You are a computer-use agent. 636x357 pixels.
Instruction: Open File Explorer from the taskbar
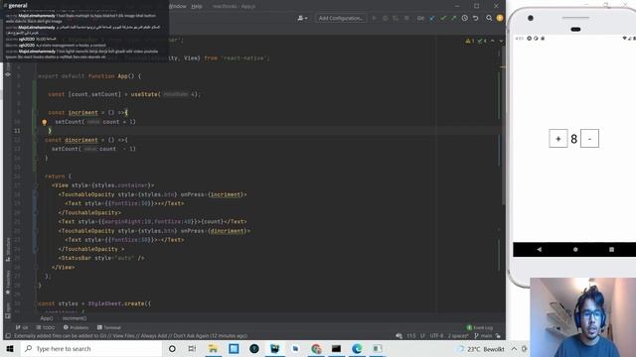[213, 348]
